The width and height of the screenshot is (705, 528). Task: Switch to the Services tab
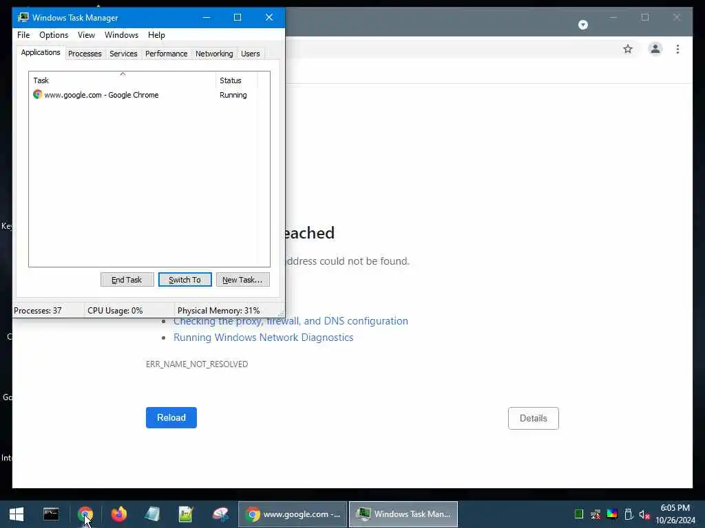123,54
